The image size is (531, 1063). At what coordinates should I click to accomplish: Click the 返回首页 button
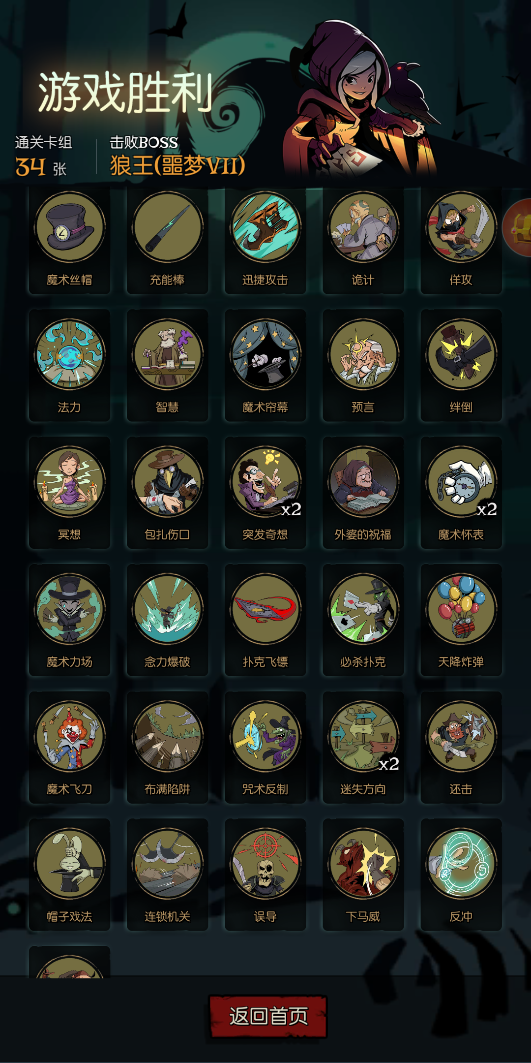[268, 1017]
